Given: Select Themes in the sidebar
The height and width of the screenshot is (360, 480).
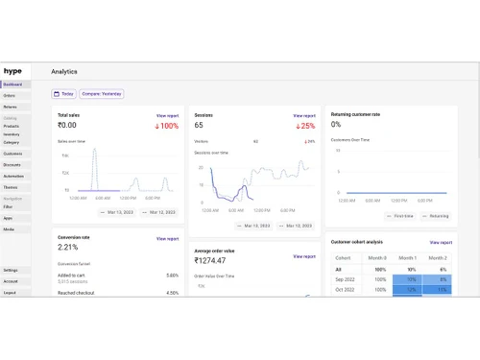Looking at the screenshot, I should coord(15,187).
